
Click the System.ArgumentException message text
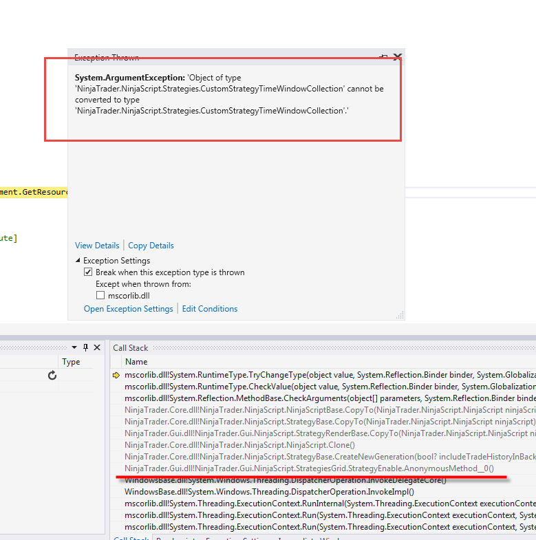pyautogui.click(x=229, y=94)
